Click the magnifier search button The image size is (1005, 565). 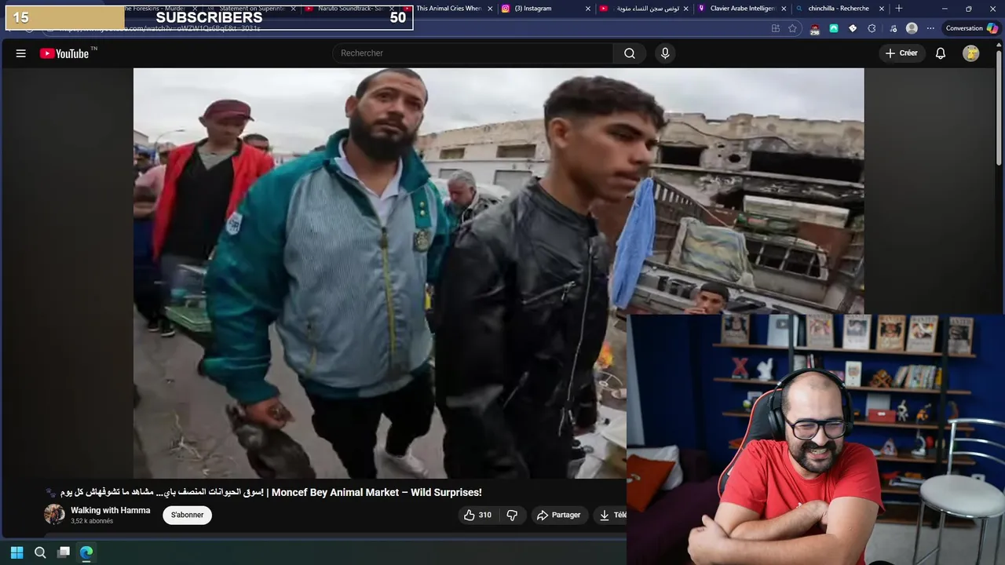pos(630,53)
